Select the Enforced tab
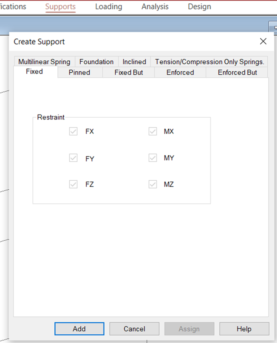Screen dimensions: 277x343 pyautogui.click(x=180, y=72)
